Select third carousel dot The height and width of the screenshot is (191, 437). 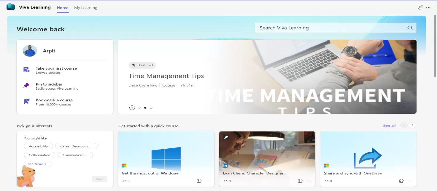tap(151, 108)
